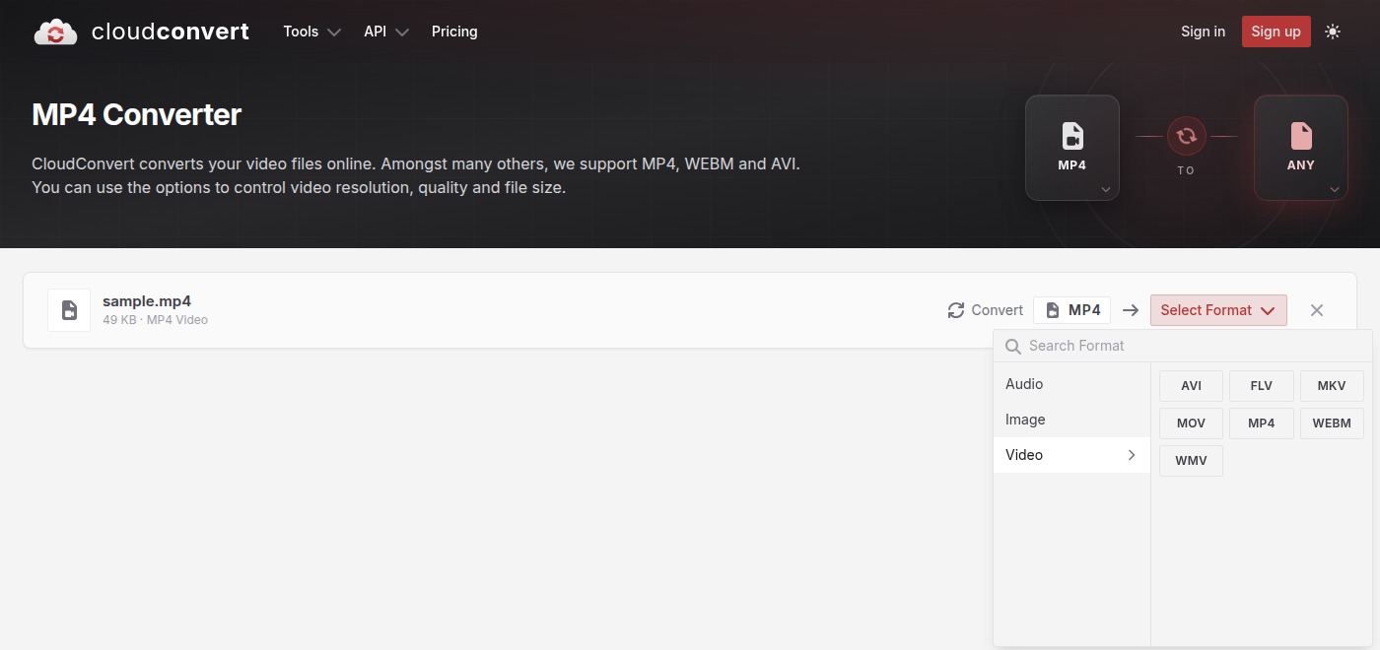Click the Sign in link
The image size is (1380, 650).
1203,32
